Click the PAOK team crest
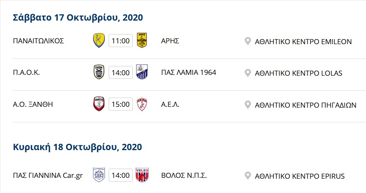The image size is (366, 193). coord(99,72)
